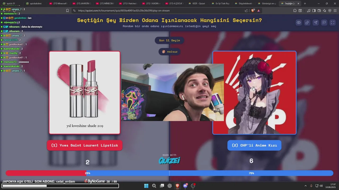
Task: Click chat message 'daha da elenmeyiz'
Action: pyautogui.click(x=32, y=27)
